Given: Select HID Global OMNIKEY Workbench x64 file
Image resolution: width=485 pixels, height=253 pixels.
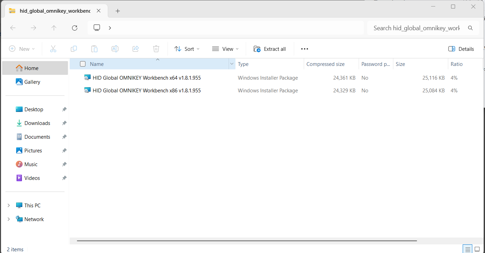Looking at the screenshot, I should [147, 78].
